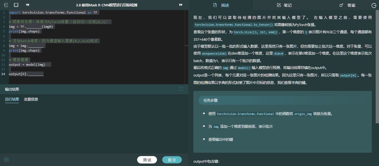Click the 任务步骤 heading label
Image resolution: width=379 pixels, height=166 pixels.
click(x=211, y=100)
